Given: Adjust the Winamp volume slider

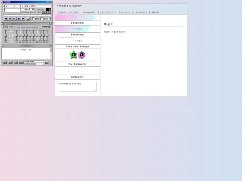Looking at the screenshot, I should [27, 13].
